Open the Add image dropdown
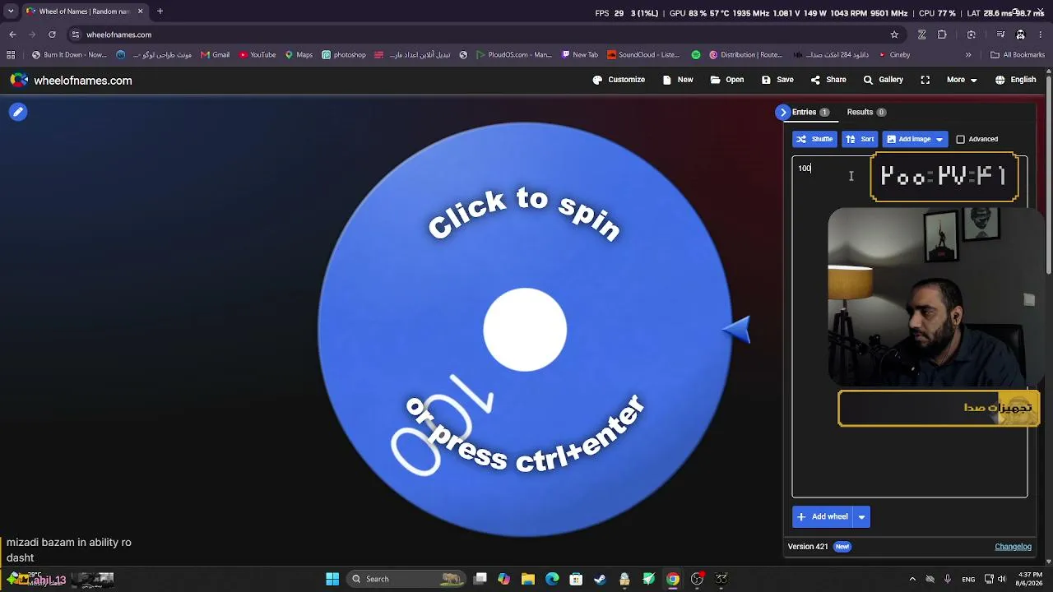 point(915,139)
